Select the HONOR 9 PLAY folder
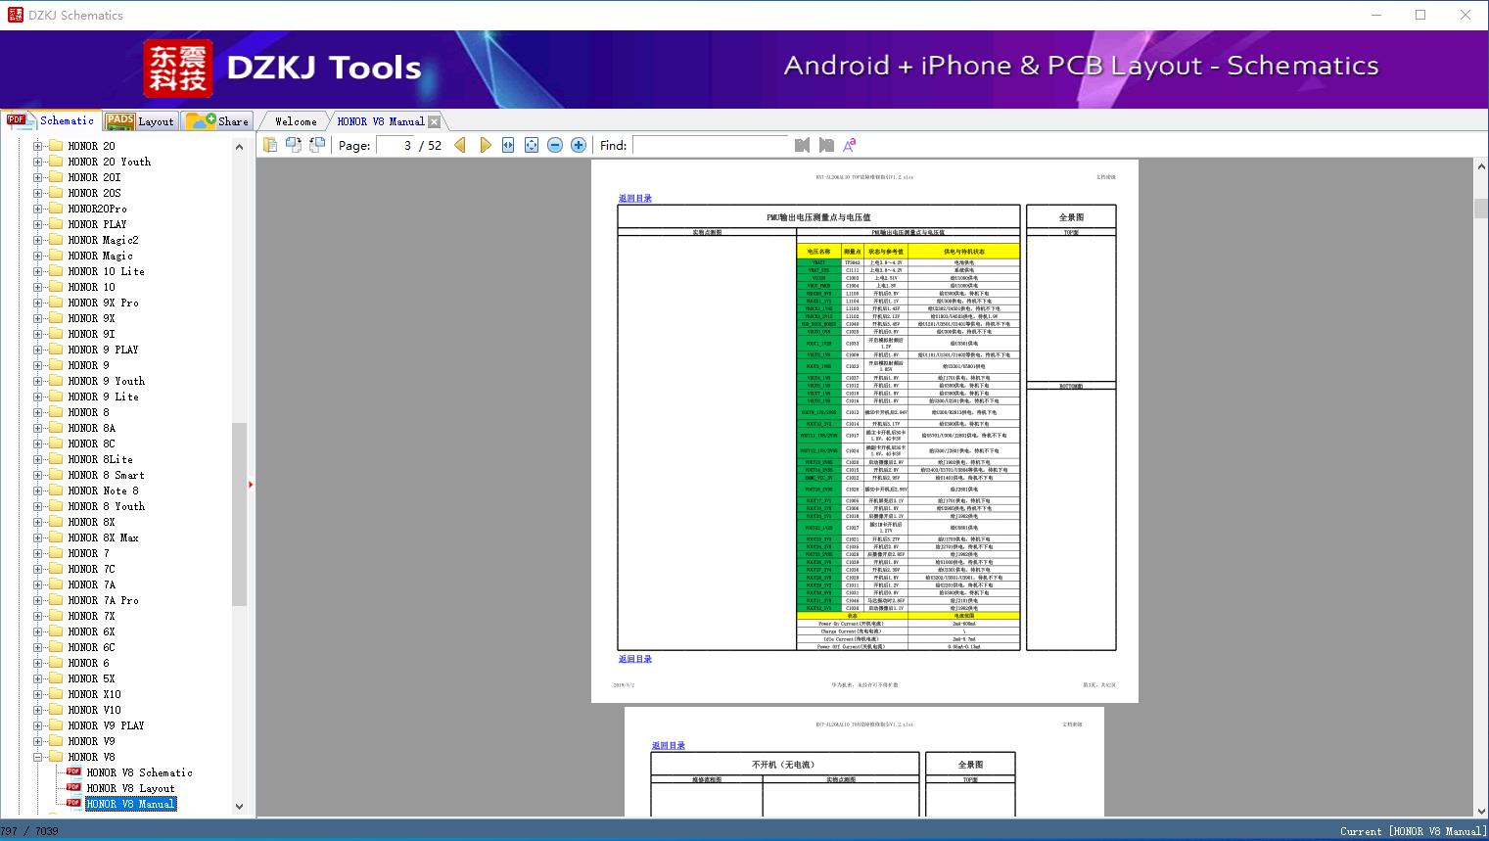This screenshot has height=841, width=1489. pyautogui.click(x=104, y=350)
